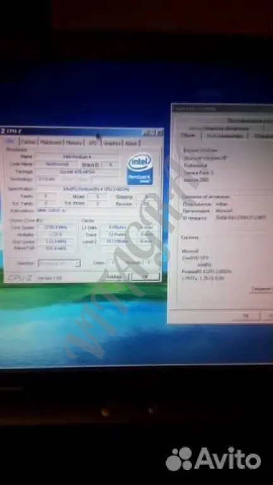Viewport: 273px width, 485px height.
Task: Click the Package field showing Socket 478
Action: [77, 171]
